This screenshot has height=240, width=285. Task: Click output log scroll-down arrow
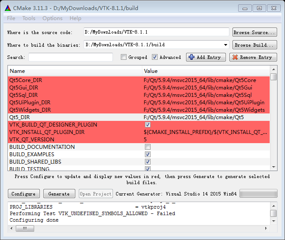[274, 221]
